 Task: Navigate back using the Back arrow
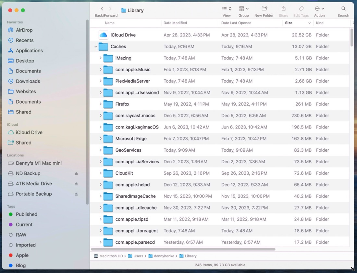click(102, 8)
